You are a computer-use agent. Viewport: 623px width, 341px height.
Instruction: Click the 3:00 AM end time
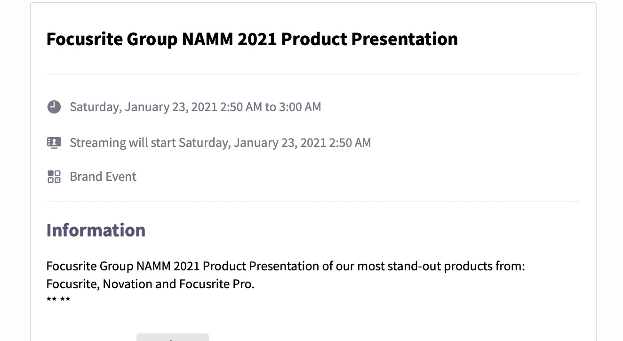(x=300, y=107)
